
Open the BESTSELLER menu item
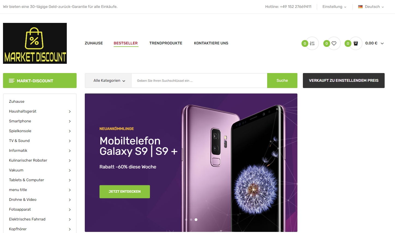point(126,43)
